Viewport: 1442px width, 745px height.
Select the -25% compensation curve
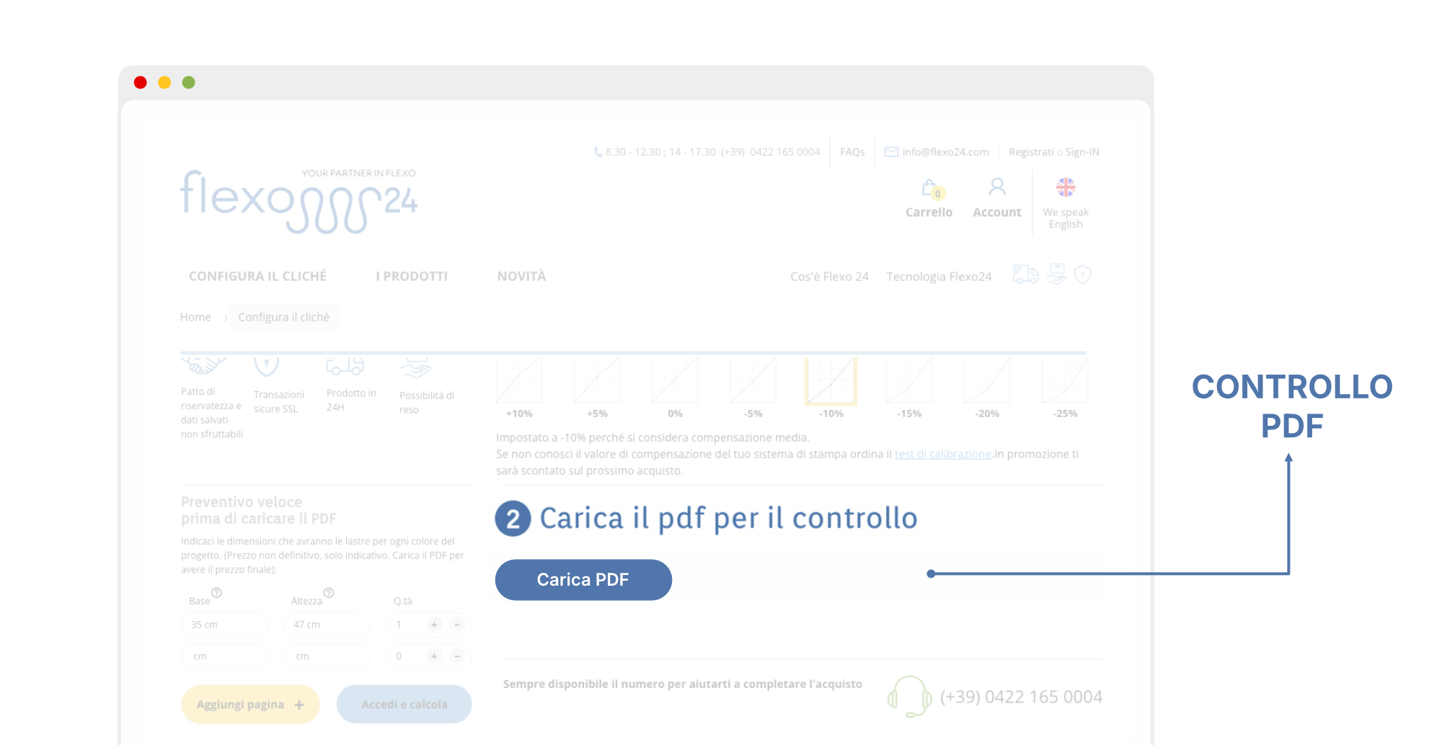click(1065, 381)
